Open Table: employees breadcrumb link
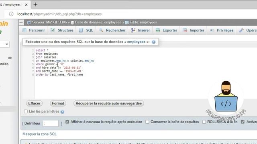The width and height of the screenshot is (257, 144). point(143,22)
